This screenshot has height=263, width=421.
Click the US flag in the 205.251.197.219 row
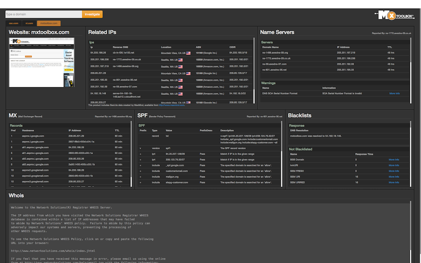(180, 67)
